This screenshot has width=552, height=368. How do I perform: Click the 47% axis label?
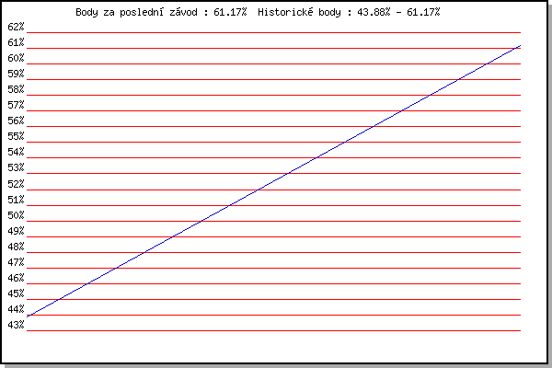16,262
